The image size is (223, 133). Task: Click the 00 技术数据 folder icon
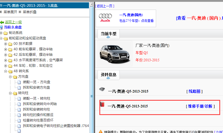(10, 44)
